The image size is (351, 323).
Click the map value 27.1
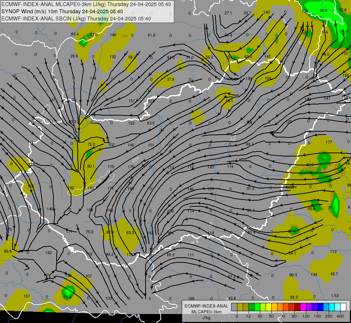(x=228, y=13)
